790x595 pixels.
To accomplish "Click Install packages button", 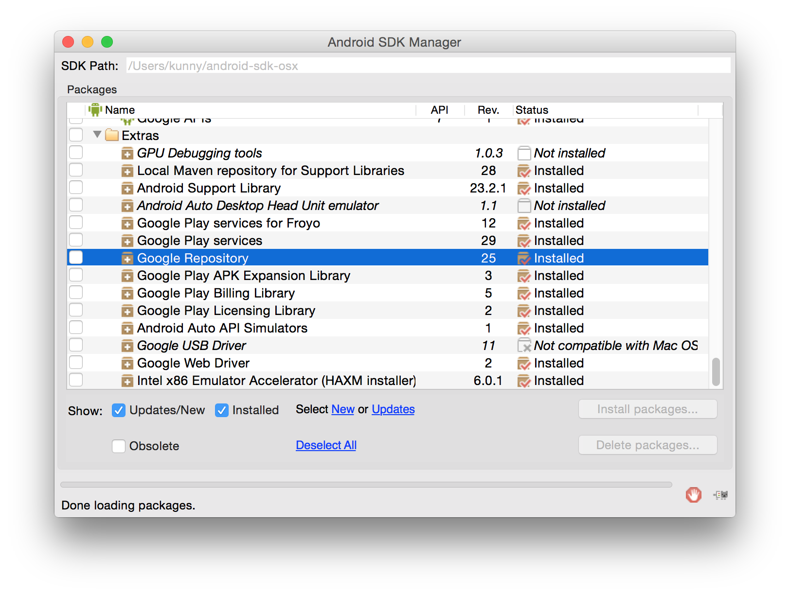I will coord(647,409).
